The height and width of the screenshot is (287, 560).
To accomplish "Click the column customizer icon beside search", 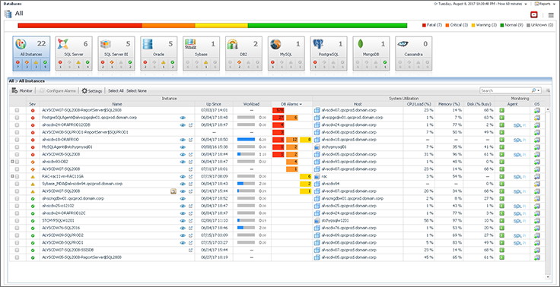I will 548,90.
